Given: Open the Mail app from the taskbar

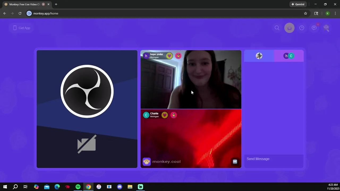Looking at the screenshot, I should [47, 187].
